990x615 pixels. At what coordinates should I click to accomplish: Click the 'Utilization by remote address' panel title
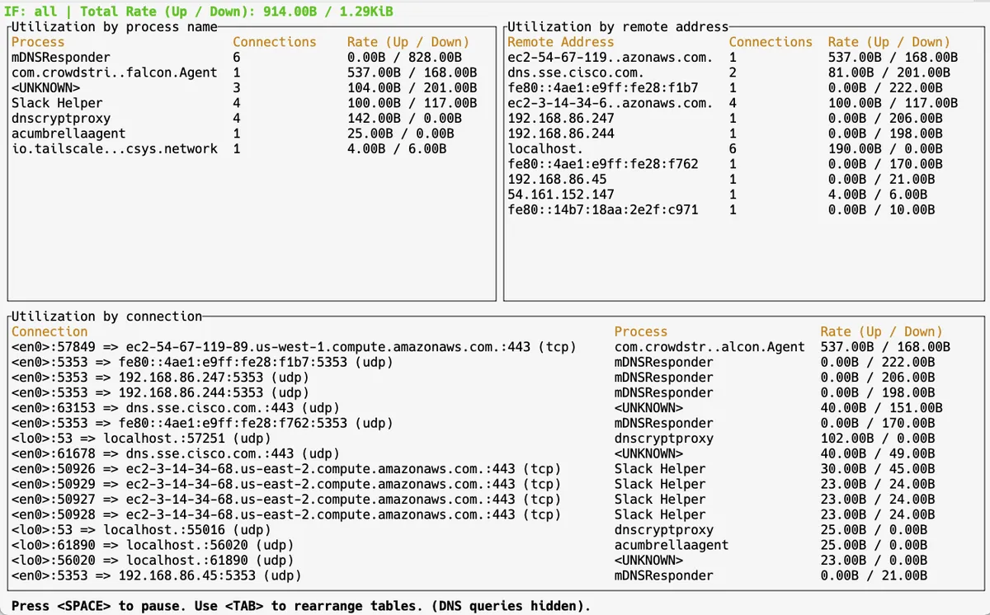(620, 26)
